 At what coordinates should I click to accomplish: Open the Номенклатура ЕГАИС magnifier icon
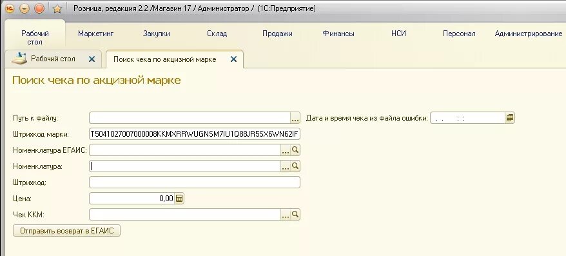pos(295,150)
